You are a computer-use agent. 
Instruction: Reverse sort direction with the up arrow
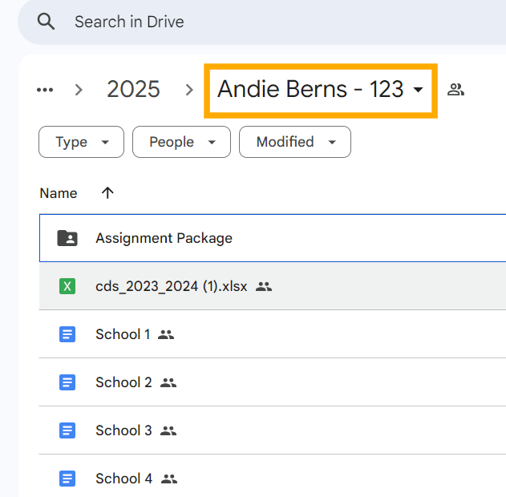pyautogui.click(x=107, y=193)
